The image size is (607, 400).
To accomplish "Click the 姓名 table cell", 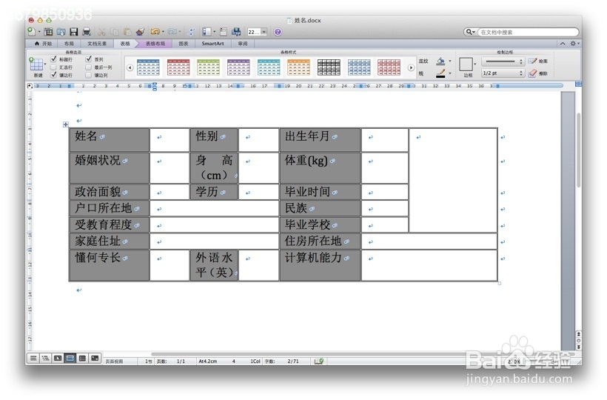I will click(x=110, y=140).
